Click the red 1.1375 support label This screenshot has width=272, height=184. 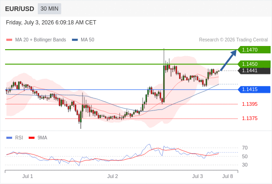point(249,118)
